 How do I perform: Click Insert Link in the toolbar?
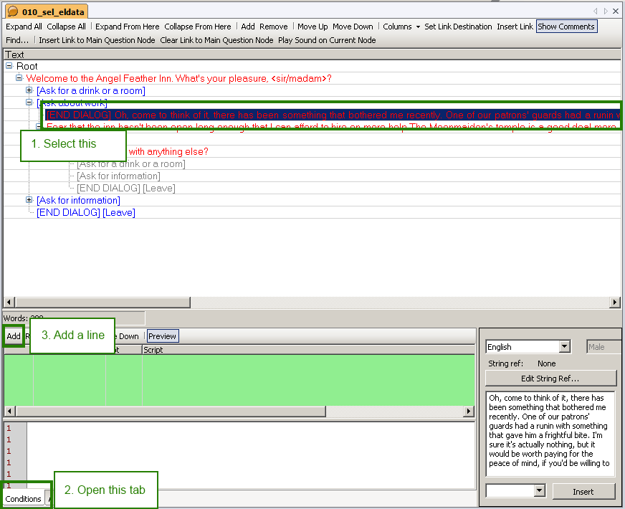(x=515, y=27)
